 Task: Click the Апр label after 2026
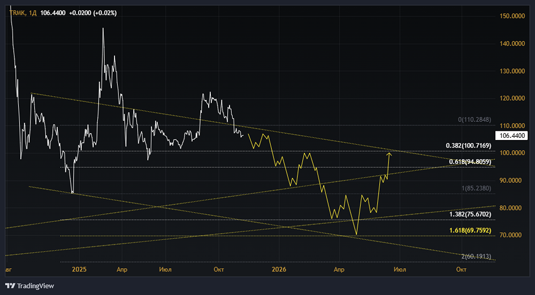click(x=339, y=269)
